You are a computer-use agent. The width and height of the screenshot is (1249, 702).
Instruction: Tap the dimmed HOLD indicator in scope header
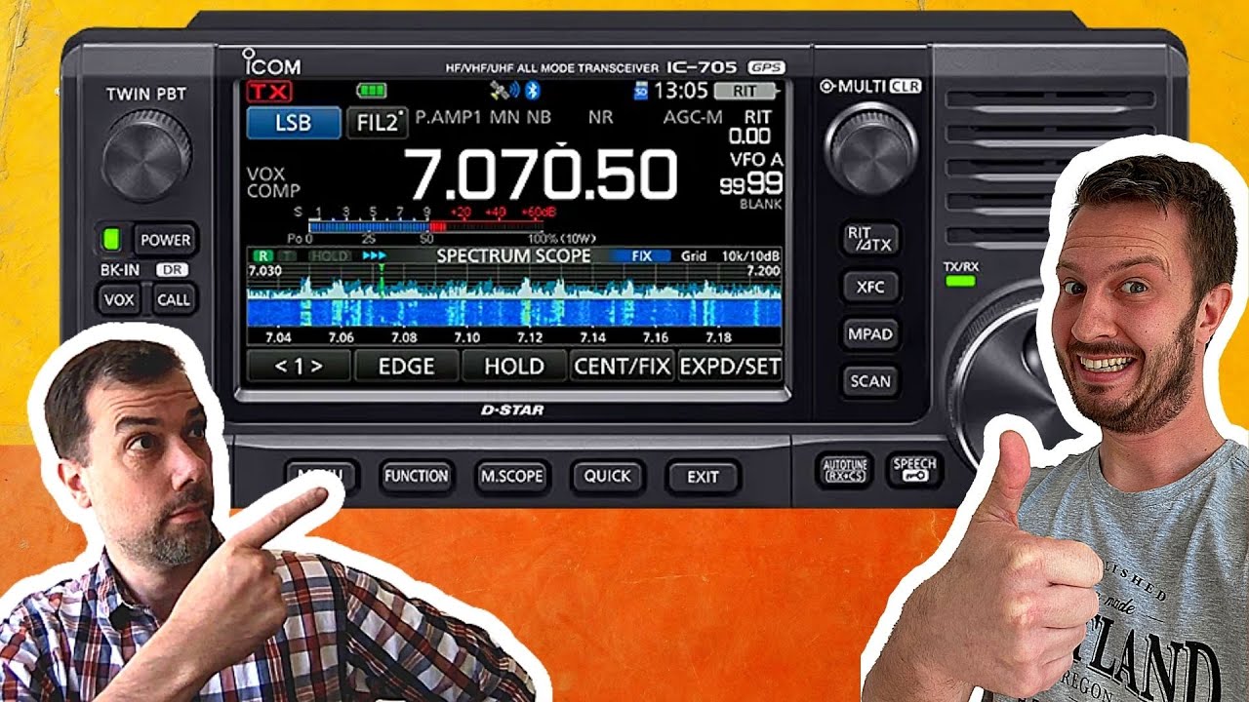tap(329, 256)
